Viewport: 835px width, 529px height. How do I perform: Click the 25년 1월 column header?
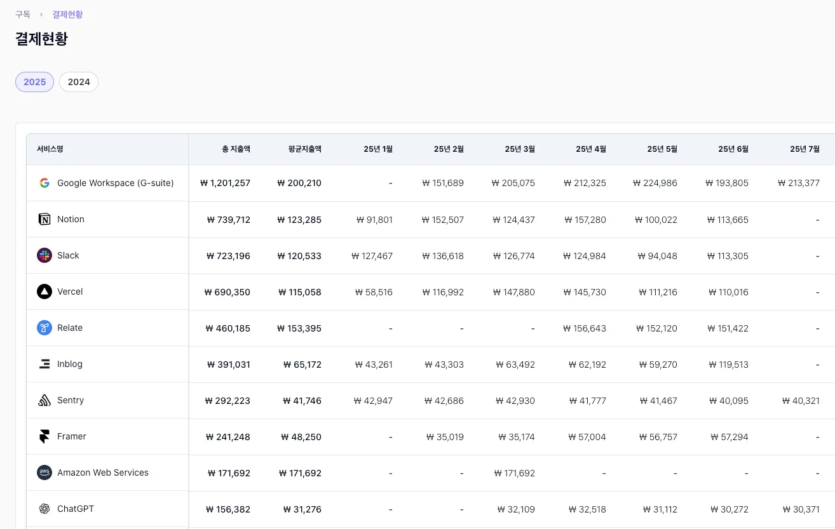tap(378, 149)
